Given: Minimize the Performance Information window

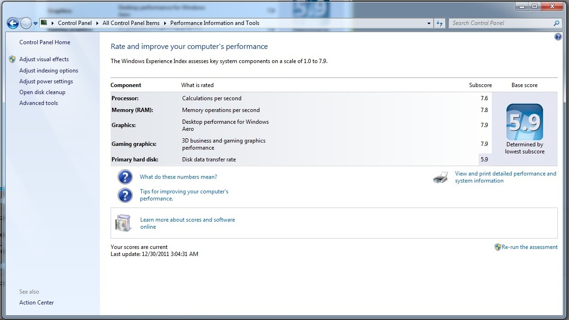Looking at the screenshot, I should [x=522, y=6].
